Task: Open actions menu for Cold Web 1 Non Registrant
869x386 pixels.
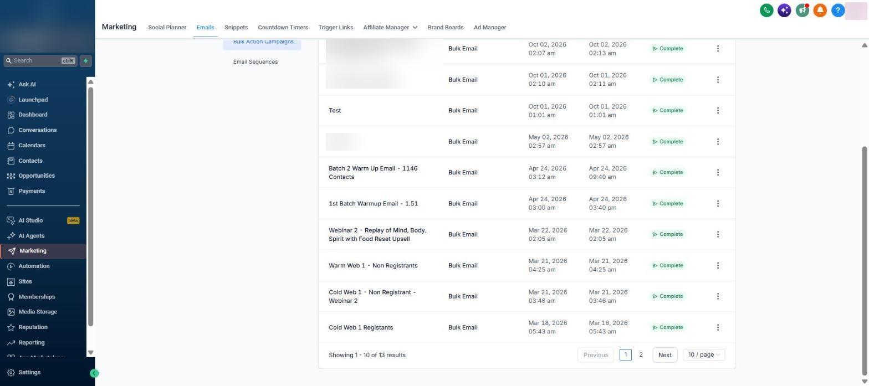Action: coord(718,297)
